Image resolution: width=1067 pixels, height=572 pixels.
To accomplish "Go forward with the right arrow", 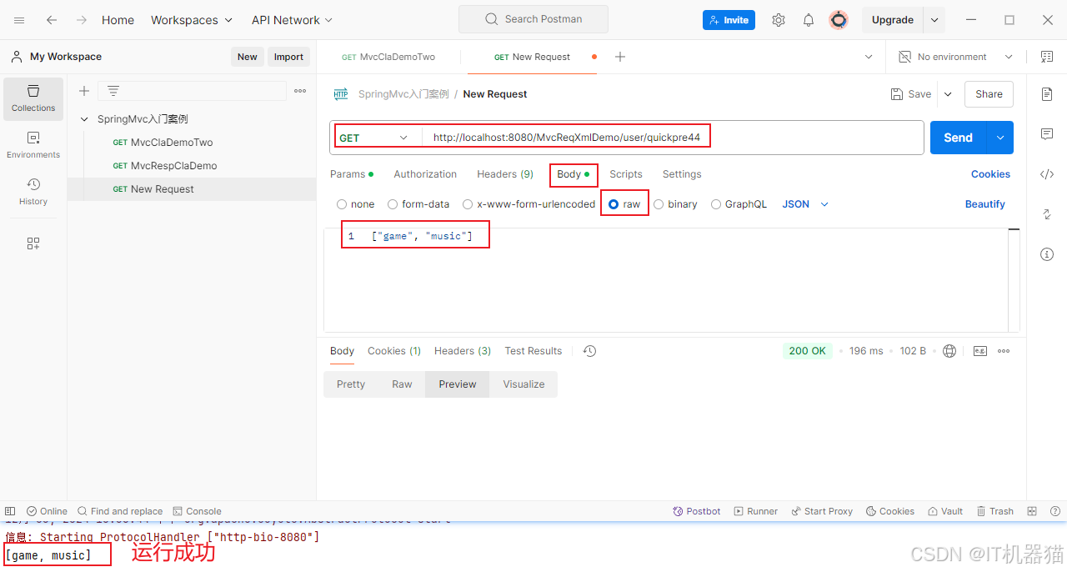I will pos(82,20).
